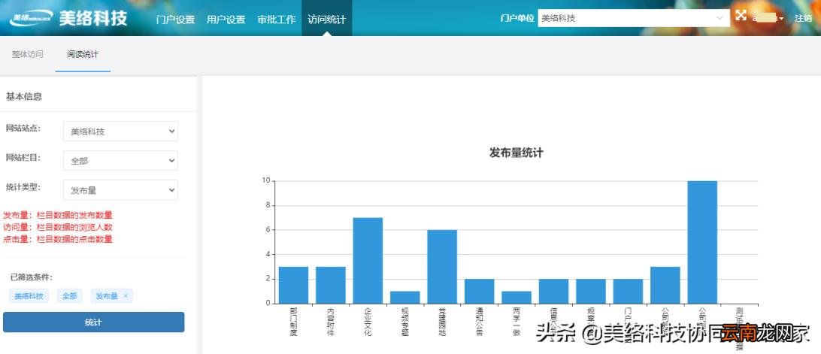Screen dimensions: 821x354
Task: Click the 美络科技 filter tag
Action: (x=29, y=296)
